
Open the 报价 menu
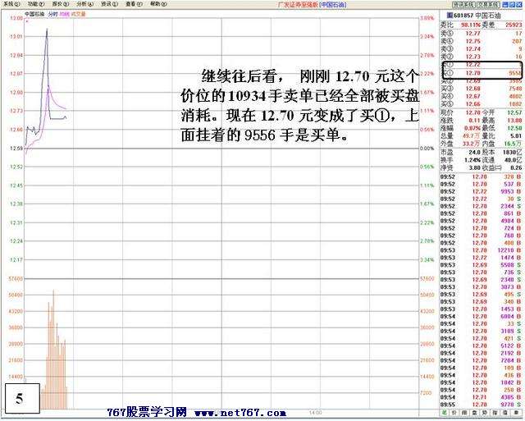coord(60,4)
